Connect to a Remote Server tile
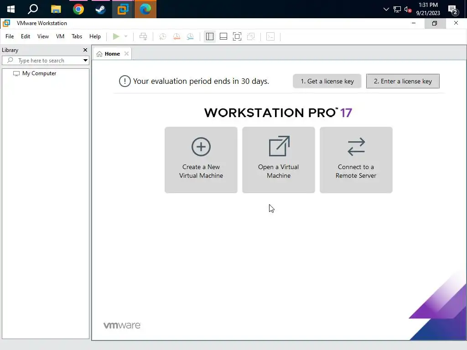 [356, 160]
